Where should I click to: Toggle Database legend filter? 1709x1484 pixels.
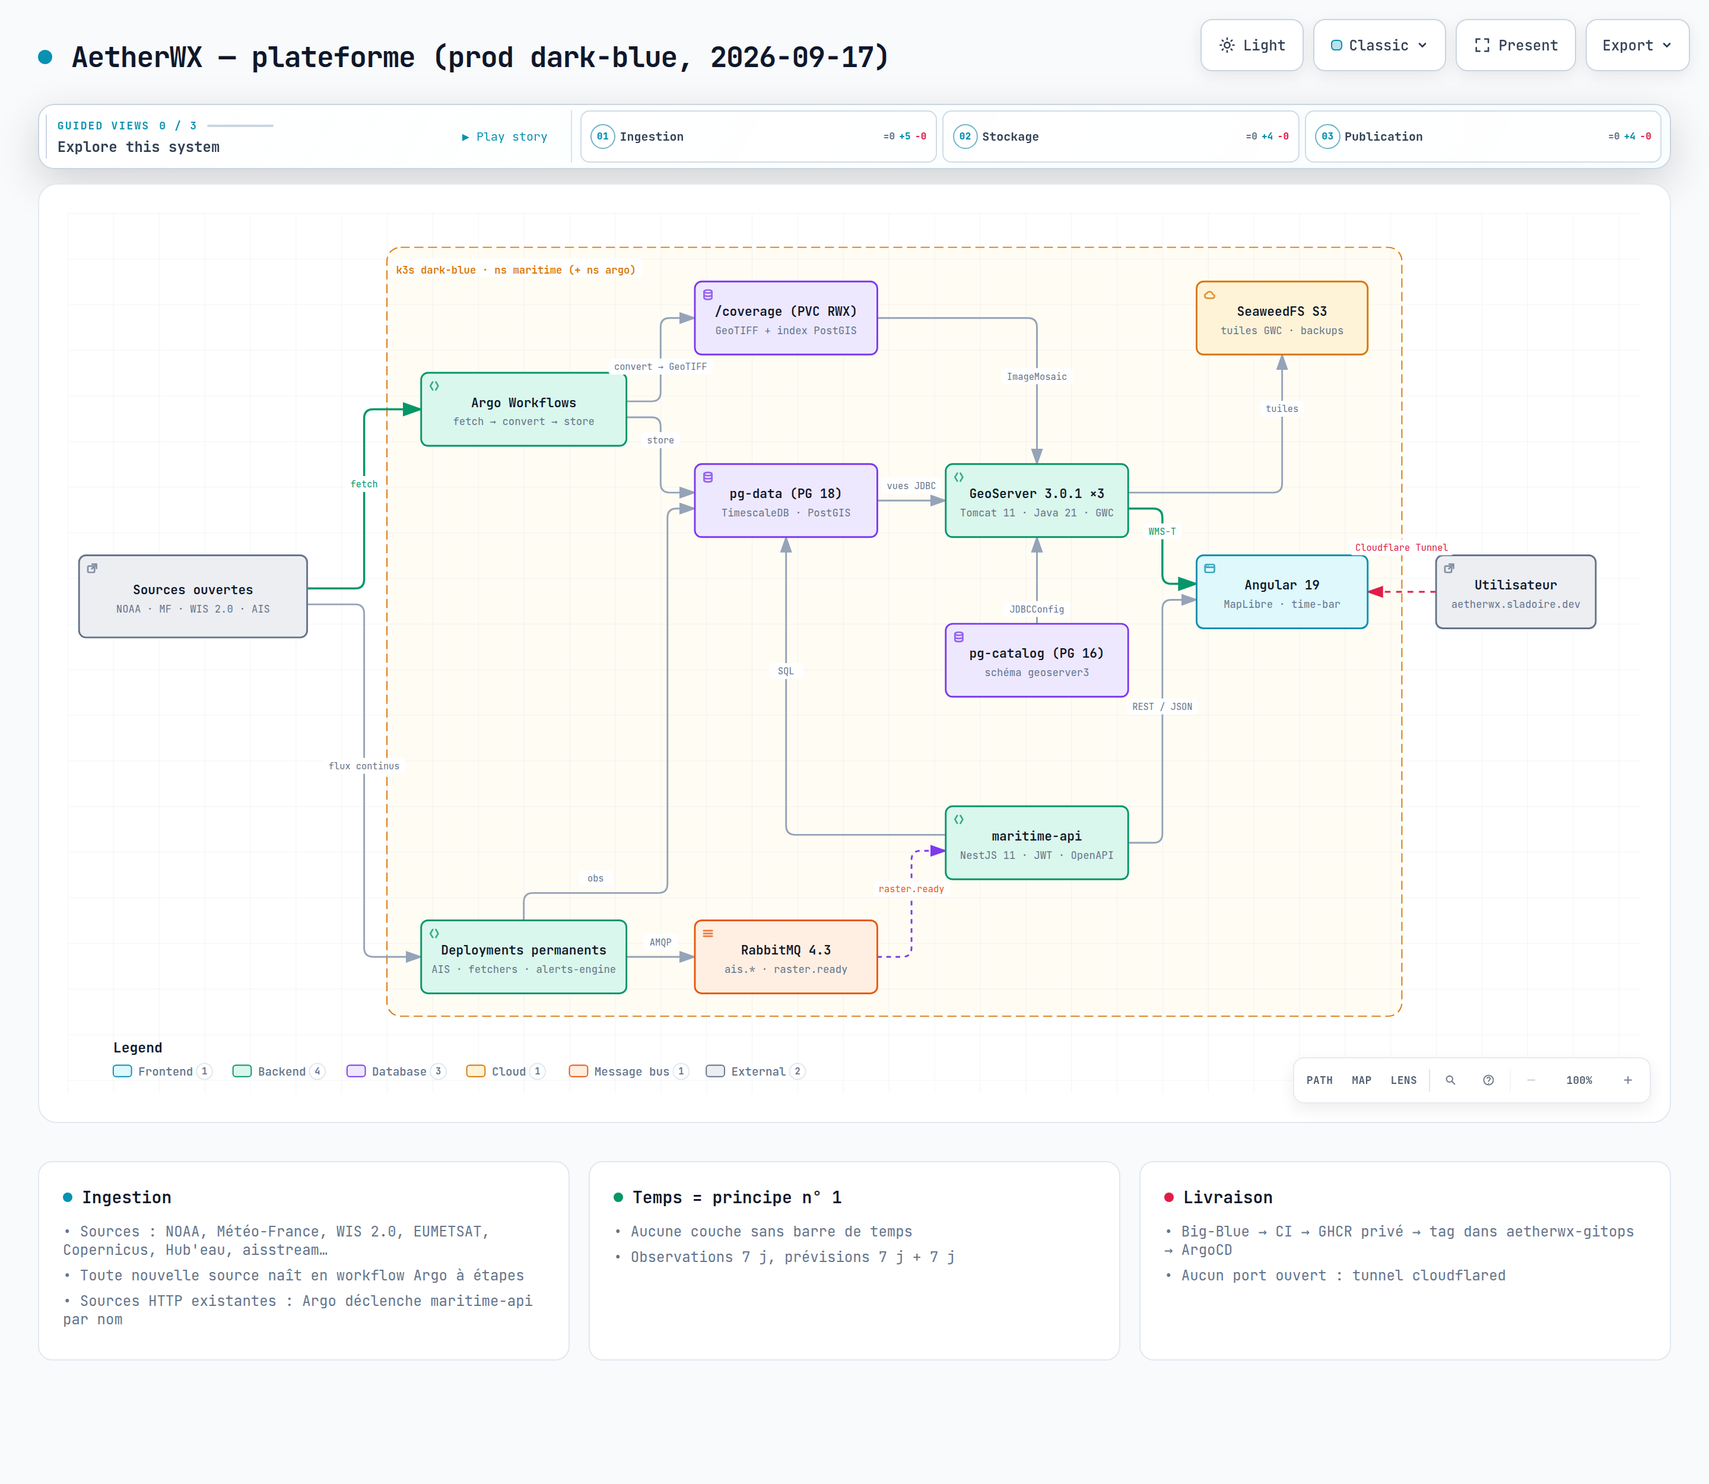click(x=396, y=1071)
